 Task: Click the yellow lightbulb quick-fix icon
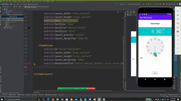35,64
